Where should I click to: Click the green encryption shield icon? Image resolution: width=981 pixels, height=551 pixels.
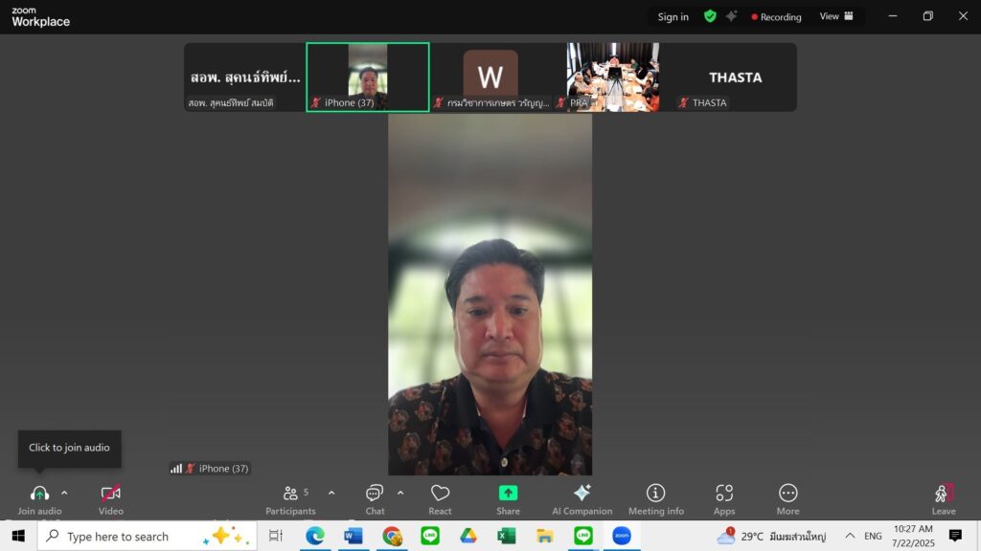(x=710, y=16)
